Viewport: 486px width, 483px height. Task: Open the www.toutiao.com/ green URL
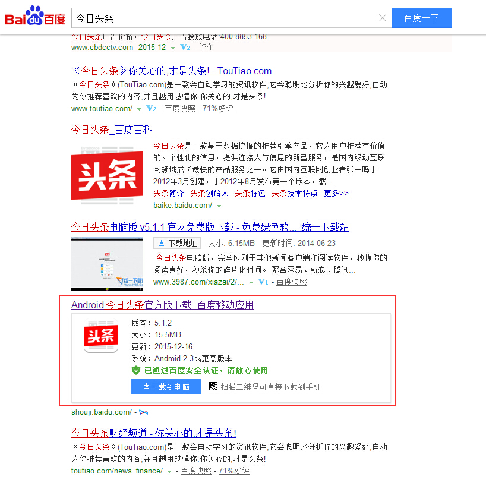point(102,109)
